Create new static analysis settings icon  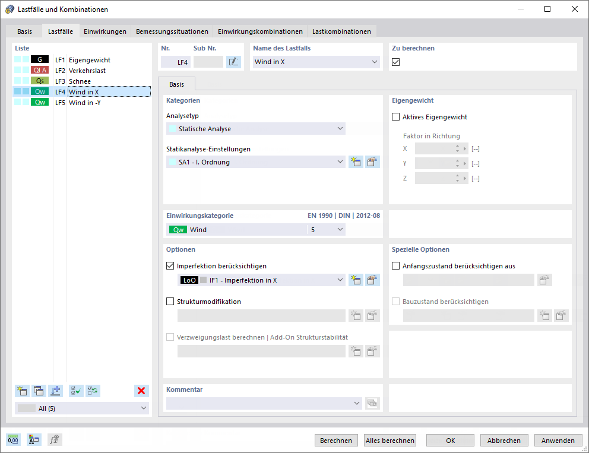(x=356, y=162)
